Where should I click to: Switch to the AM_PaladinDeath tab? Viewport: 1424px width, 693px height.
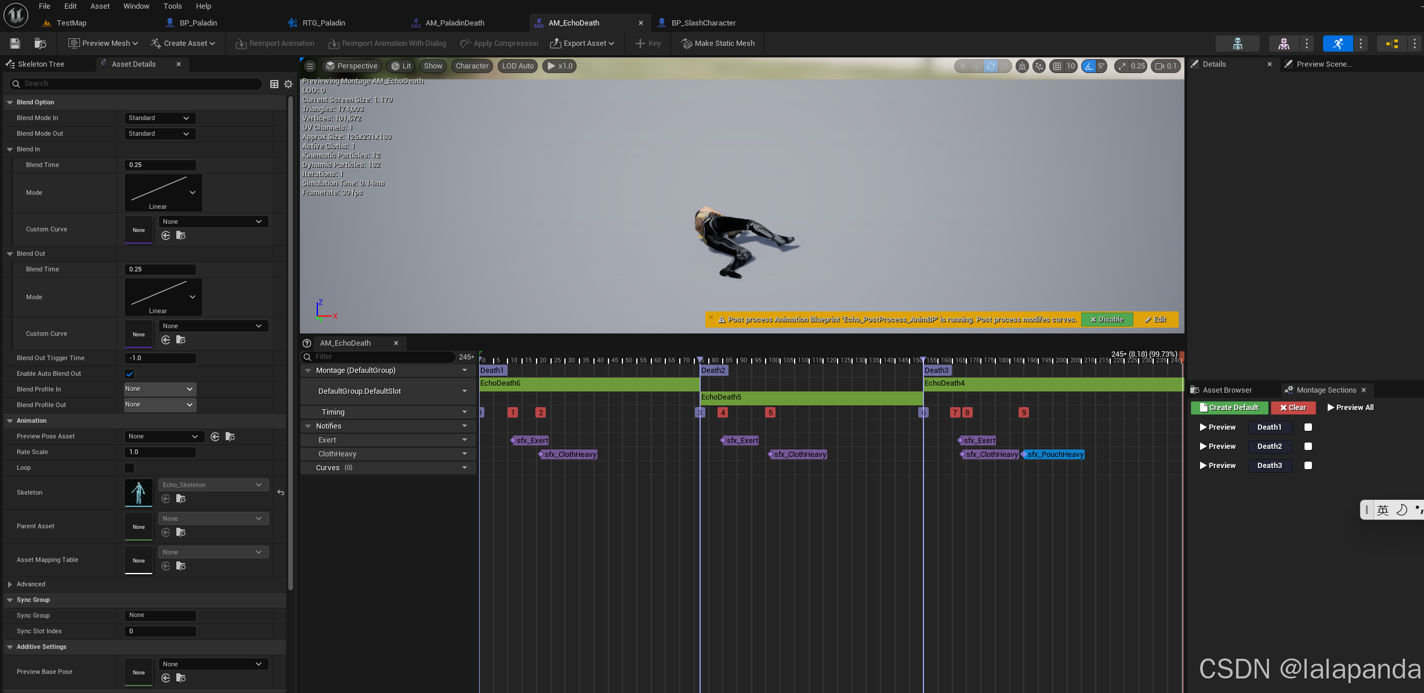tap(454, 23)
